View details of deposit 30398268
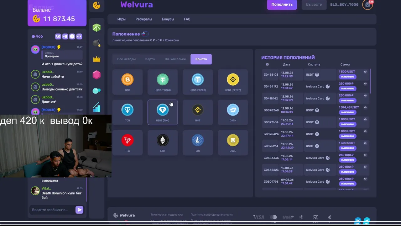Screen dimensions: 401x226 (365, 108)
